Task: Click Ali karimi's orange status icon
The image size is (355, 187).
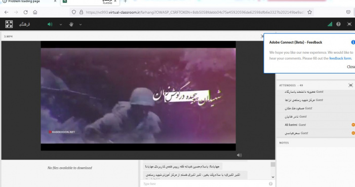Action: [x=353, y=125]
